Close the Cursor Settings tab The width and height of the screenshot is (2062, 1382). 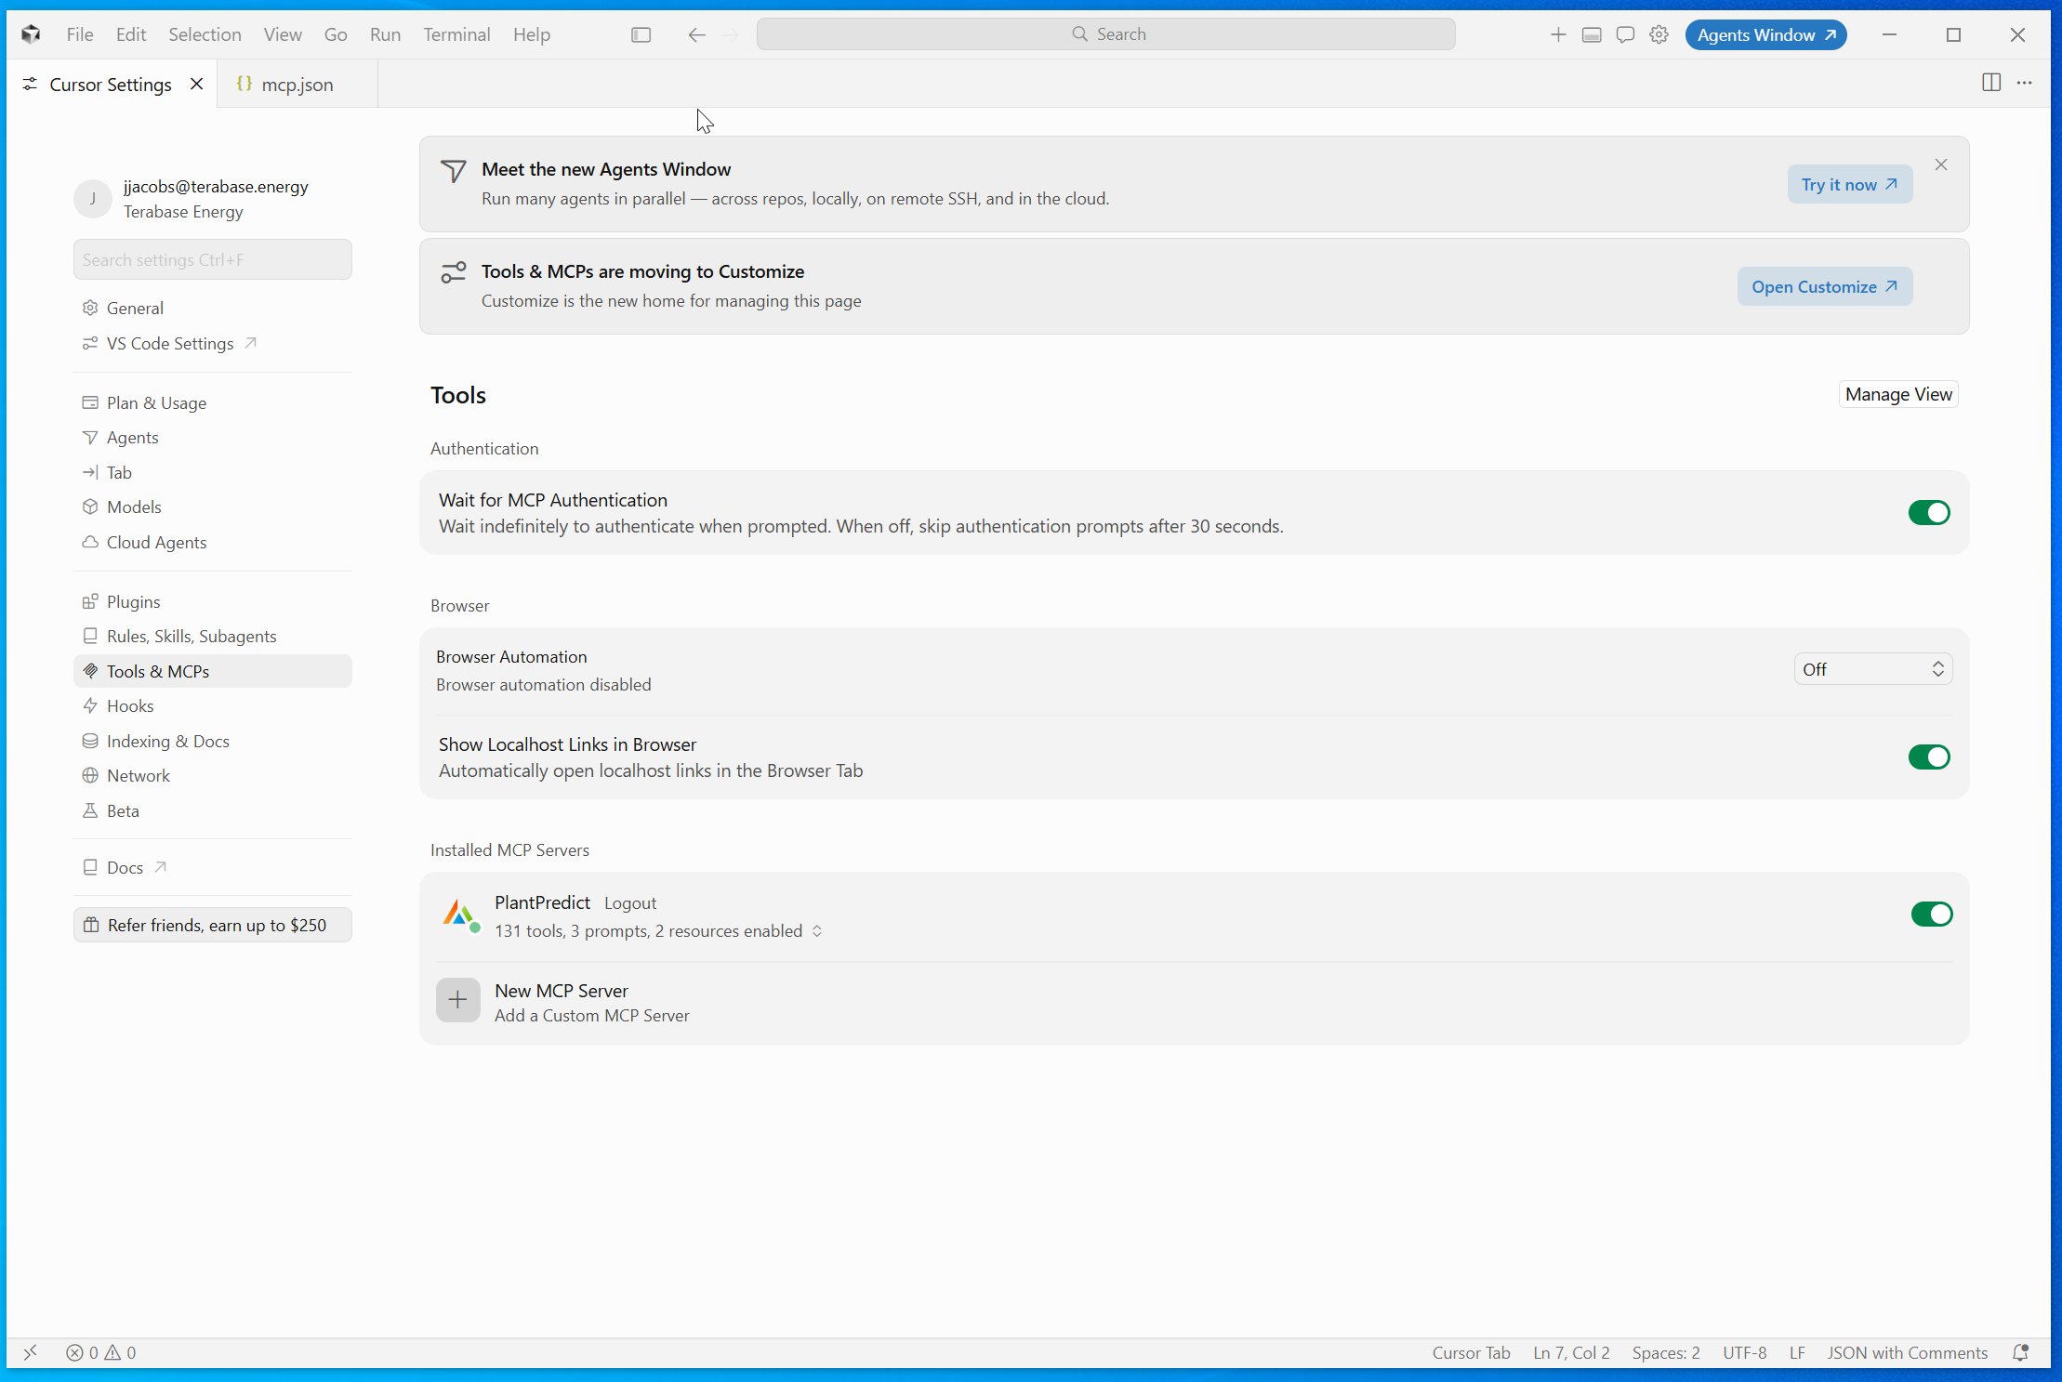pos(196,84)
